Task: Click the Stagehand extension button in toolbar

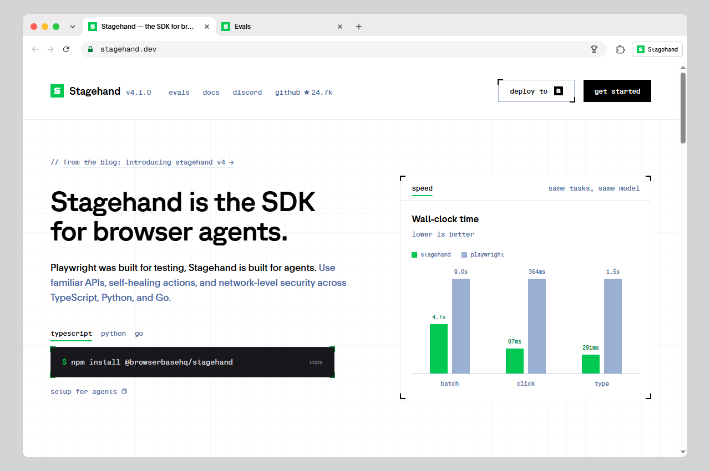Action: 657,49
